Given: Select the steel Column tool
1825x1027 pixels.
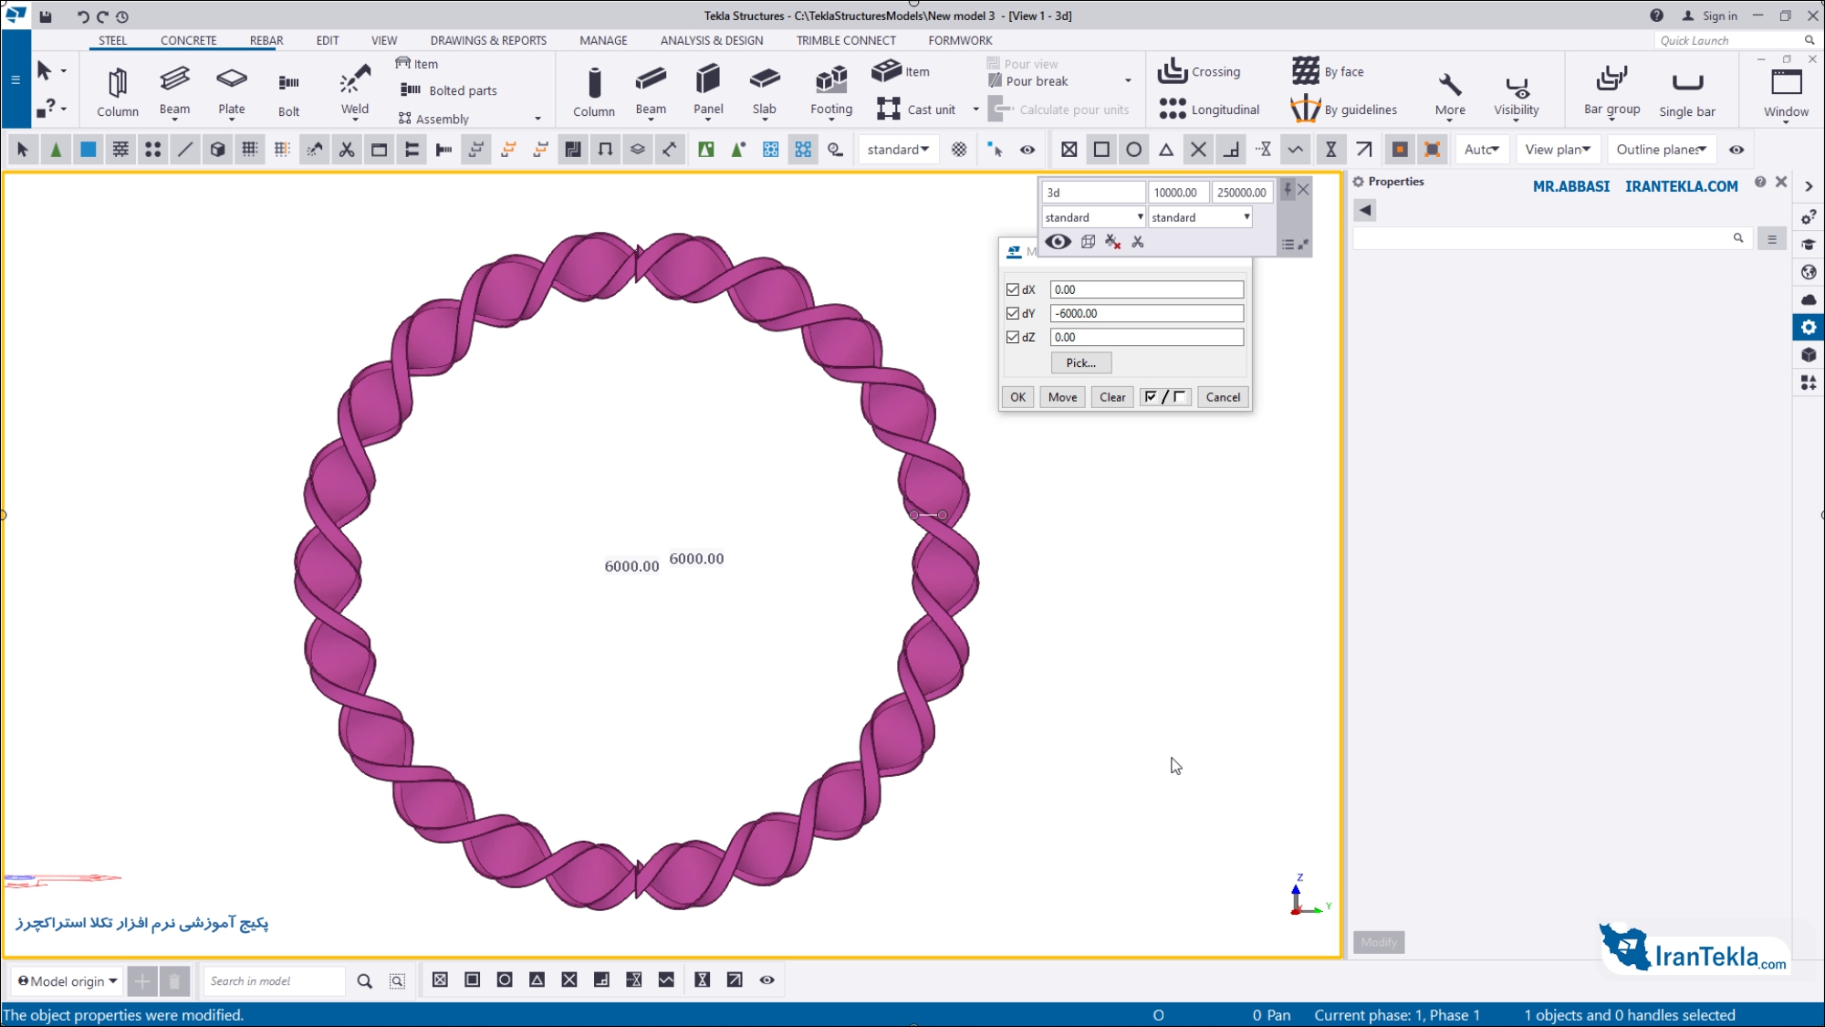Looking at the screenshot, I should [118, 91].
